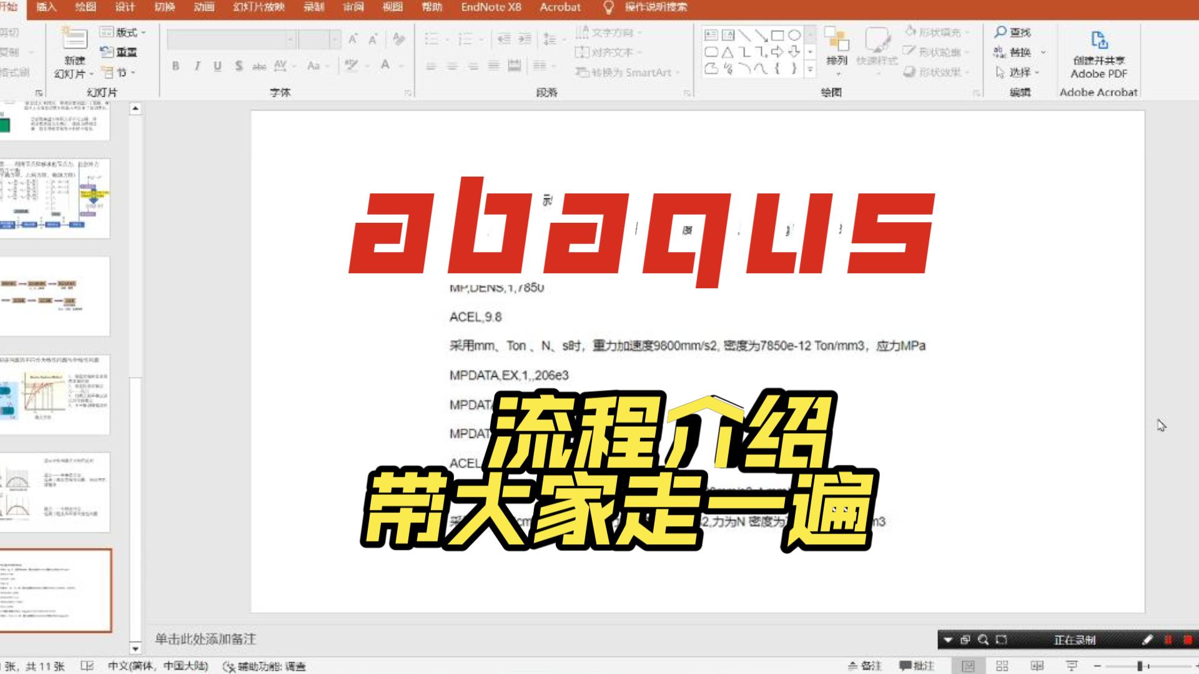This screenshot has width=1199, height=674.
Task: Switch to Normal view in status bar
Action: click(968, 667)
